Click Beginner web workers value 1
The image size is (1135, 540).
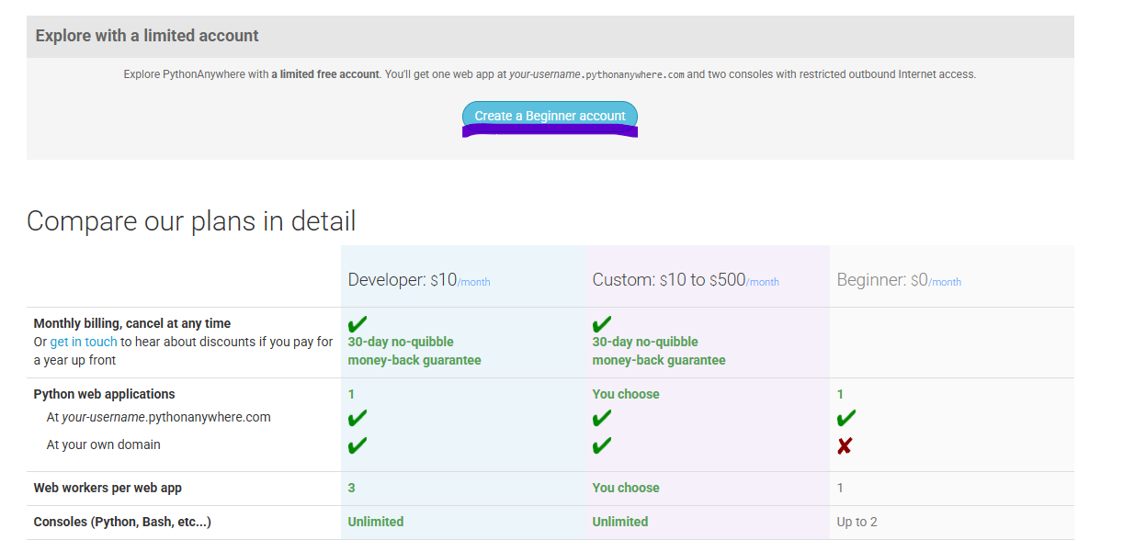[x=840, y=488]
